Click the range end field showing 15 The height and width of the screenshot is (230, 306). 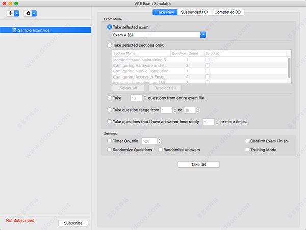point(190,110)
